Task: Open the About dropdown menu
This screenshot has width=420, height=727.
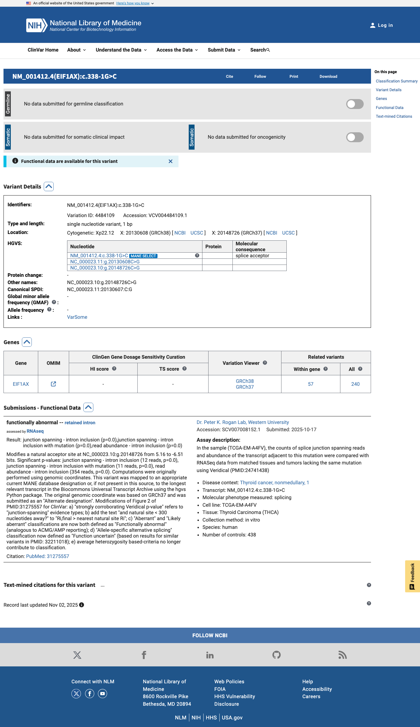Action: point(77,50)
